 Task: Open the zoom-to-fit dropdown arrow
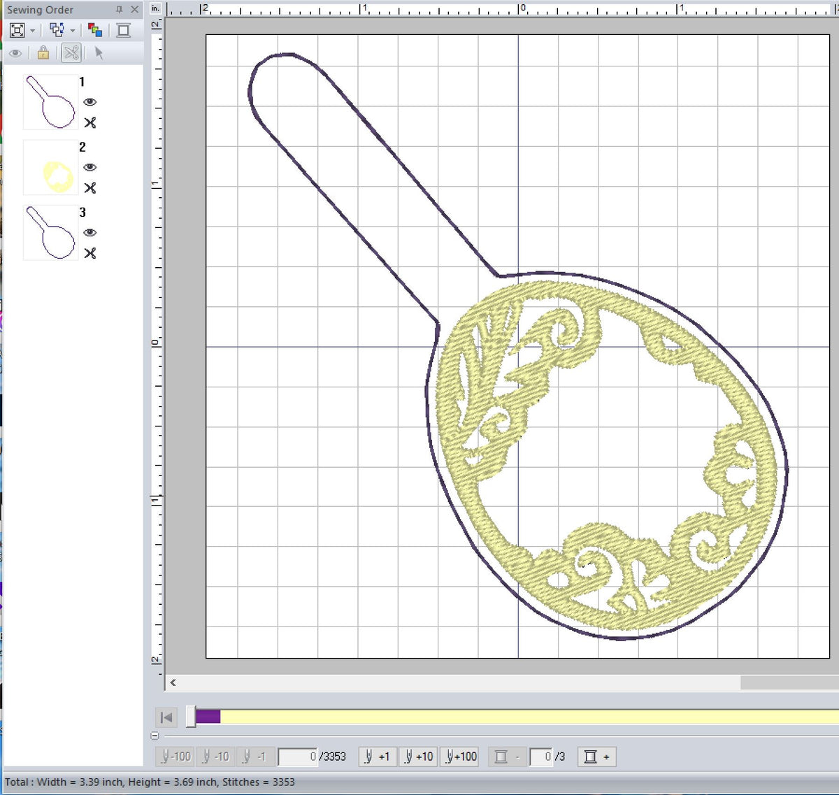pos(33,31)
